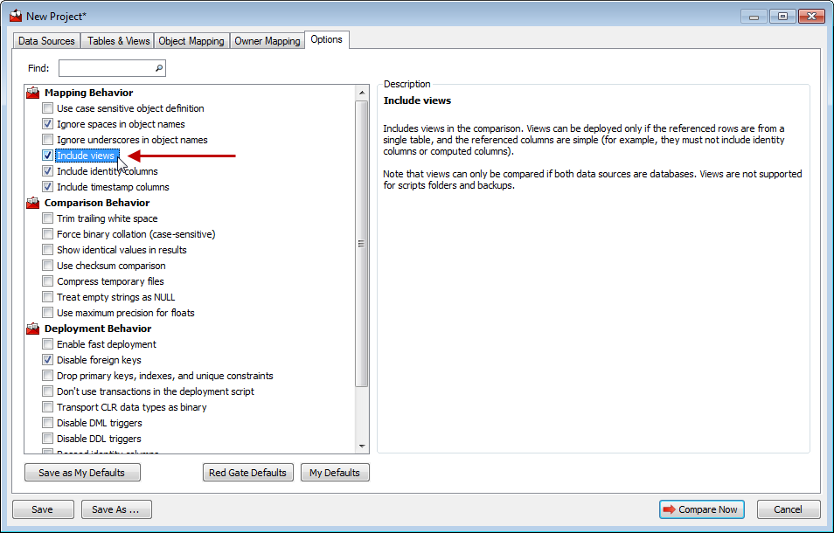This screenshot has width=834, height=533.
Task: Click the New Project title bar app icon
Action: pos(15,16)
